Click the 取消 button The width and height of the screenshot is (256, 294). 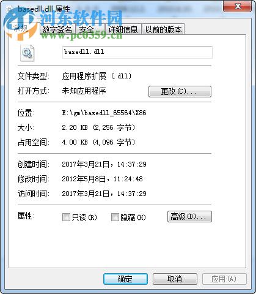[x=175, y=279]
